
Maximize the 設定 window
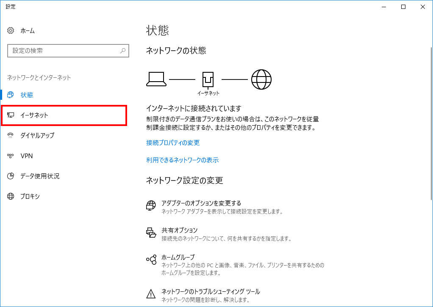click(403, 7)
